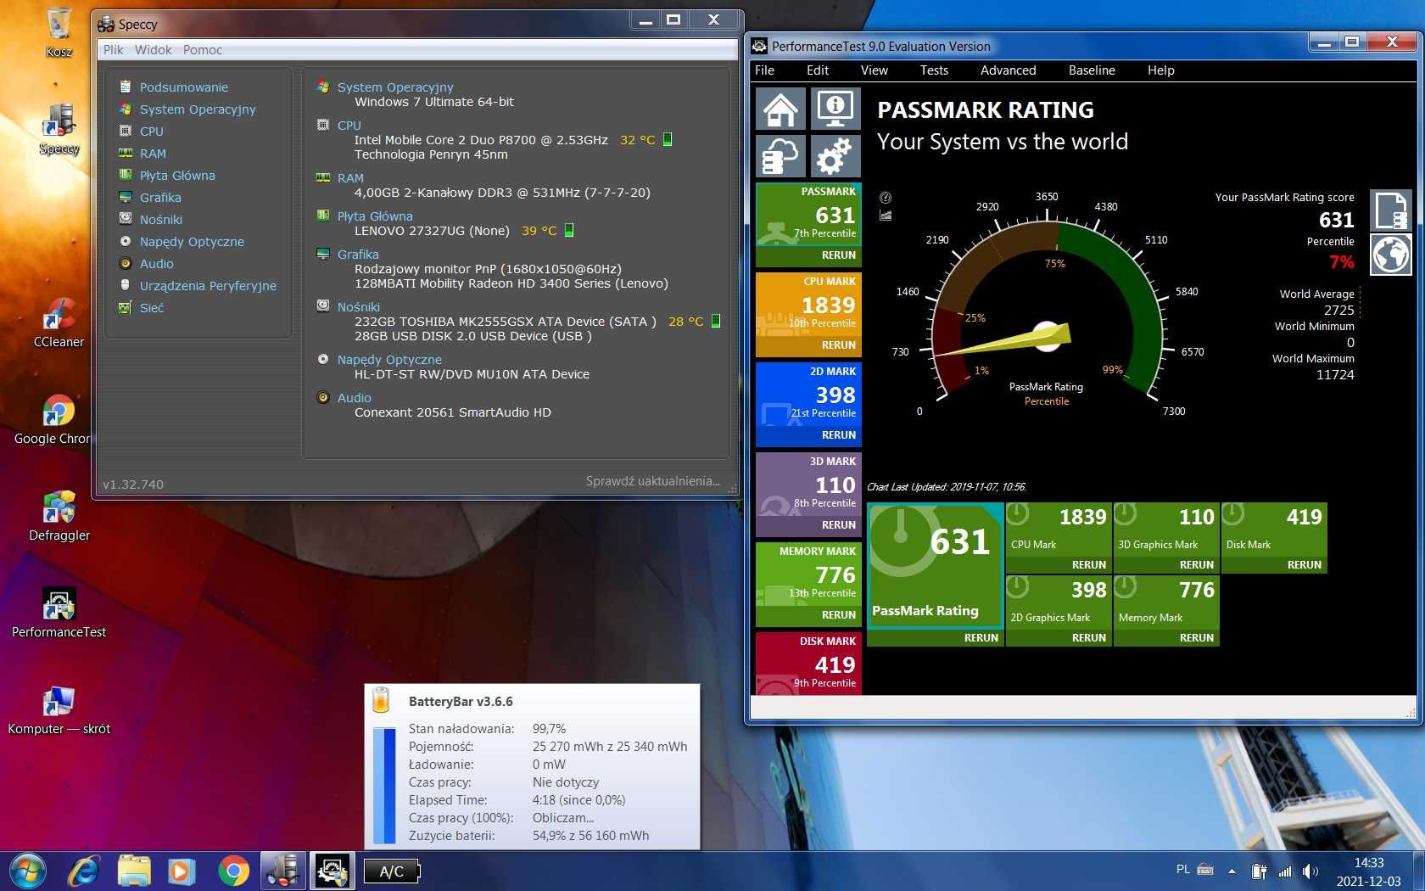Click Windows Start orb
Image resolution: width=1425 pixels, height=891 pixels.
(x=27, y=871)
